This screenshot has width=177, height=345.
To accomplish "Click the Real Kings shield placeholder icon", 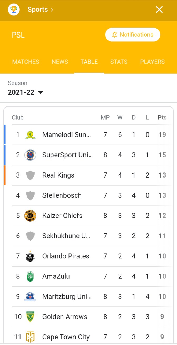I will coord(30,175).
